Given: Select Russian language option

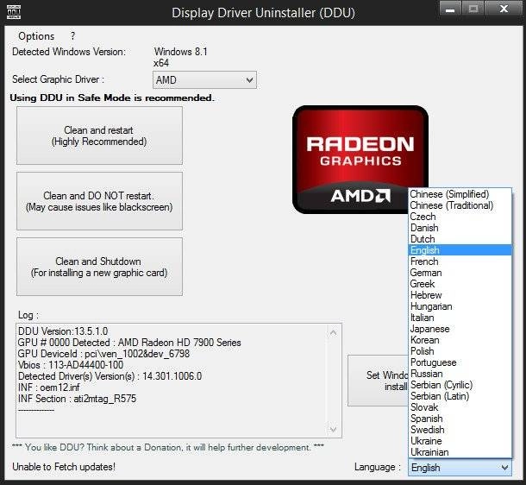Looking at the screenshot, I should (460, 374).
